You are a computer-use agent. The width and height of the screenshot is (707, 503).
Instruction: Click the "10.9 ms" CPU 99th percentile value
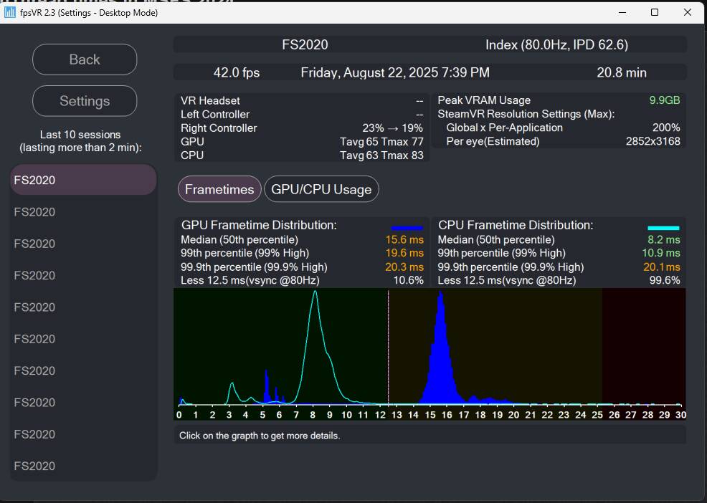661,253
